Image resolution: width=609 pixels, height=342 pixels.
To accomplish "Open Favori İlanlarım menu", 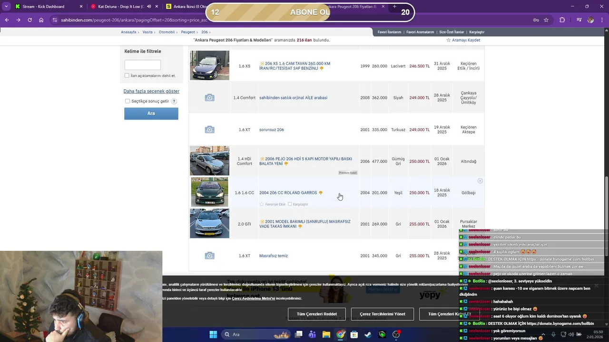I will [x=389, y=32].
